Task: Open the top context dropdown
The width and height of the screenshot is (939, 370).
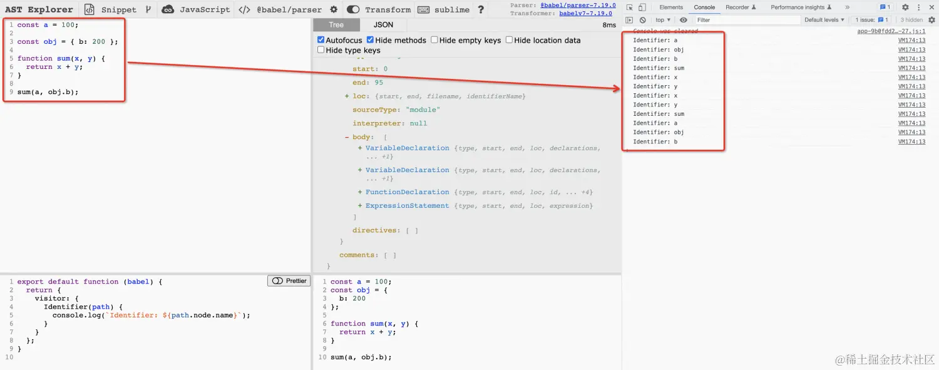Action: tap(662, 20)
